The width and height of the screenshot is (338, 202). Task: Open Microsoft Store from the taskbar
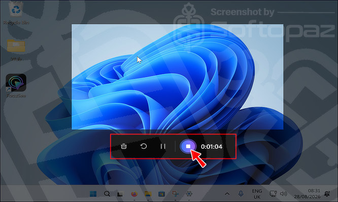(161, 194)
